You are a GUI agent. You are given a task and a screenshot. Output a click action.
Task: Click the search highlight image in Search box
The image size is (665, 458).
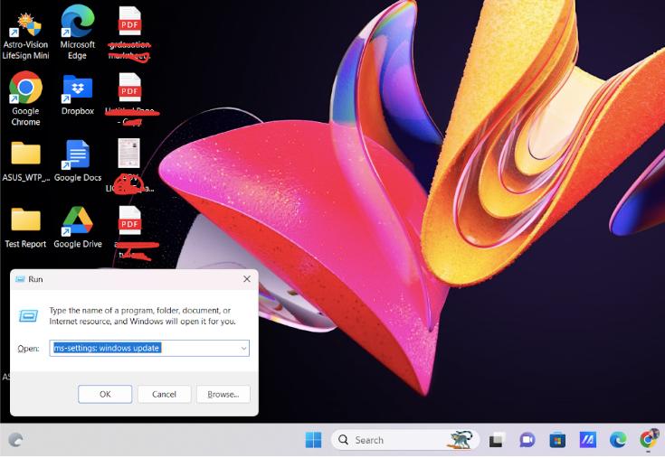pyautogui.click(x=461, y=440)
